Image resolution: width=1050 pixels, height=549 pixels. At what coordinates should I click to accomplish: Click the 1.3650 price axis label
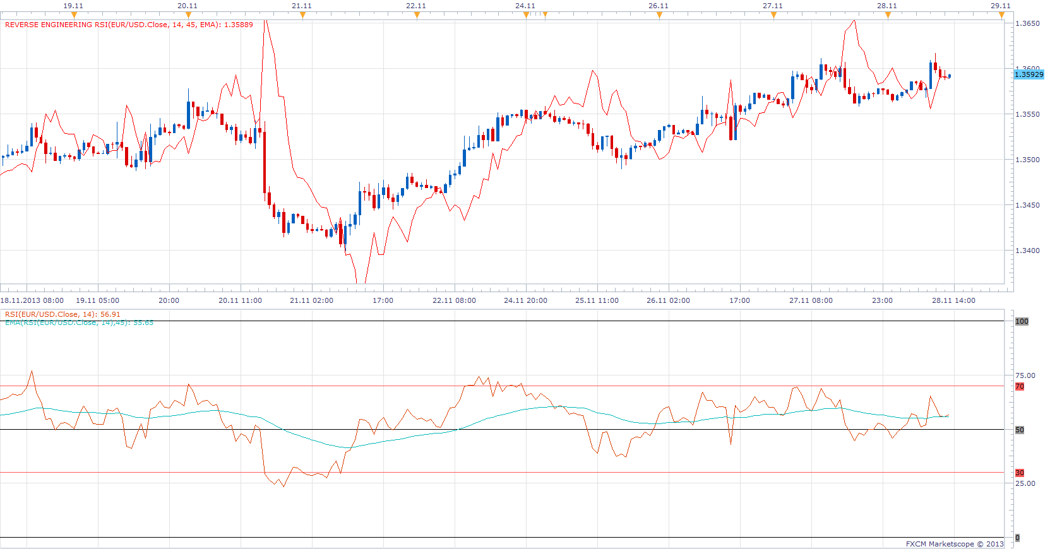pyautogui.click(x=1027, y=23)
